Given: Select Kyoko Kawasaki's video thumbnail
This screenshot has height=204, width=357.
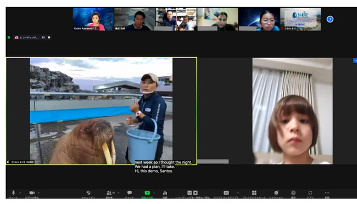Looking at the screenshot, I should (93, 19).
